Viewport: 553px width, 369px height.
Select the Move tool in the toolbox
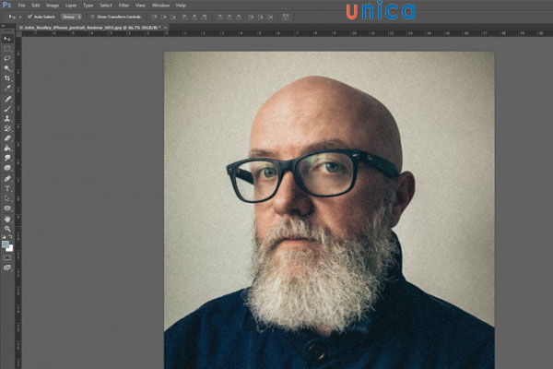7,39
